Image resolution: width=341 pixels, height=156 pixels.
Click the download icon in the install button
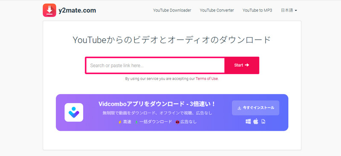pos(239,108)
